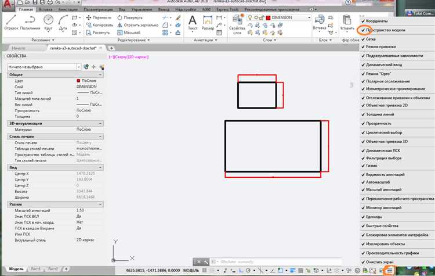
Task: Click the Цвет ПоСлою red color swatch
Action: [78, 81]
